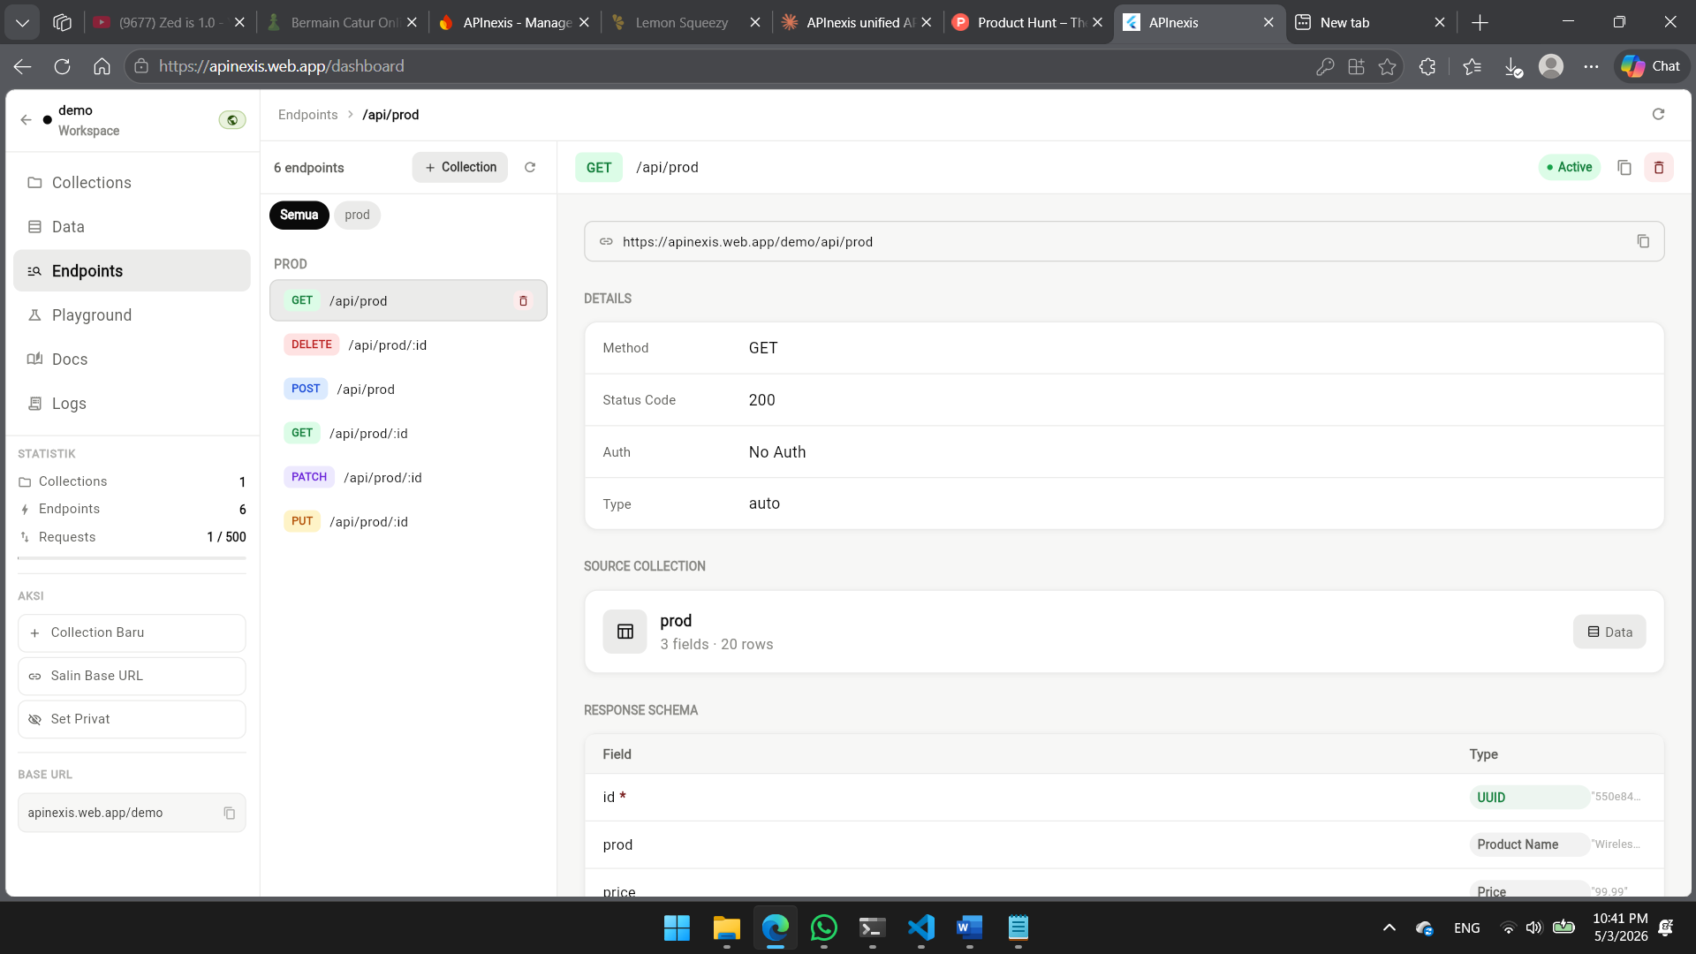Open the Windows Start menu
The height and width of the screenshot is (954, 1696).
tap(677, 927)
